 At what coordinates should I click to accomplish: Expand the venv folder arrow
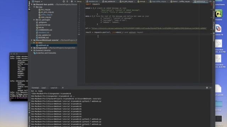(x=34, y=43)
